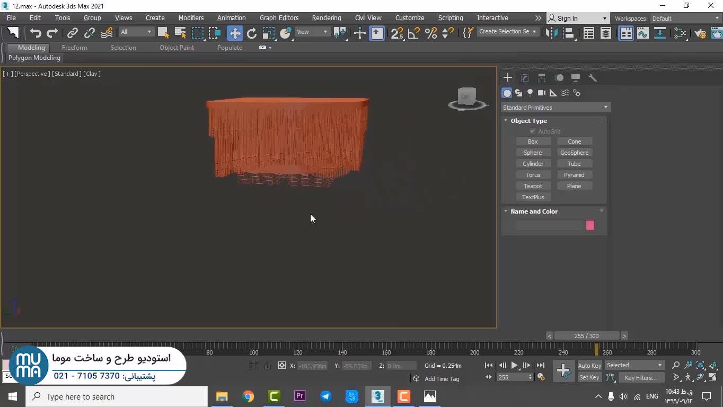This screenshot has height=407, width=723.
Task: Click the Key Filters button
Action: (641, 378)
